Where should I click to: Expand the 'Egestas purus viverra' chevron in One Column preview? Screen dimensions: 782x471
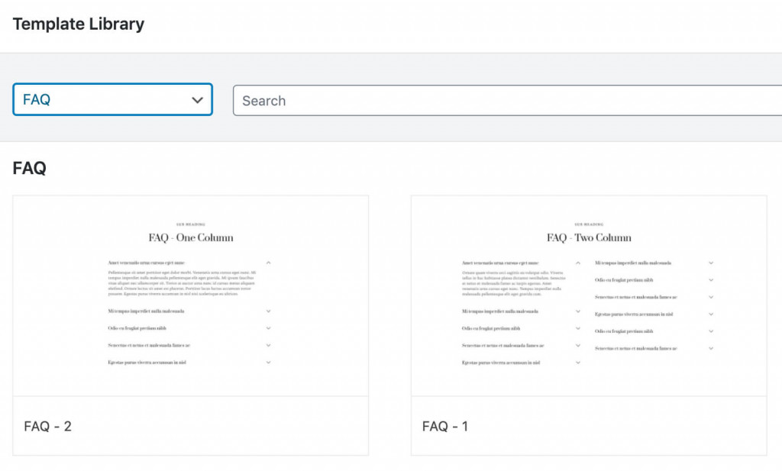click(x=268, y=361)
